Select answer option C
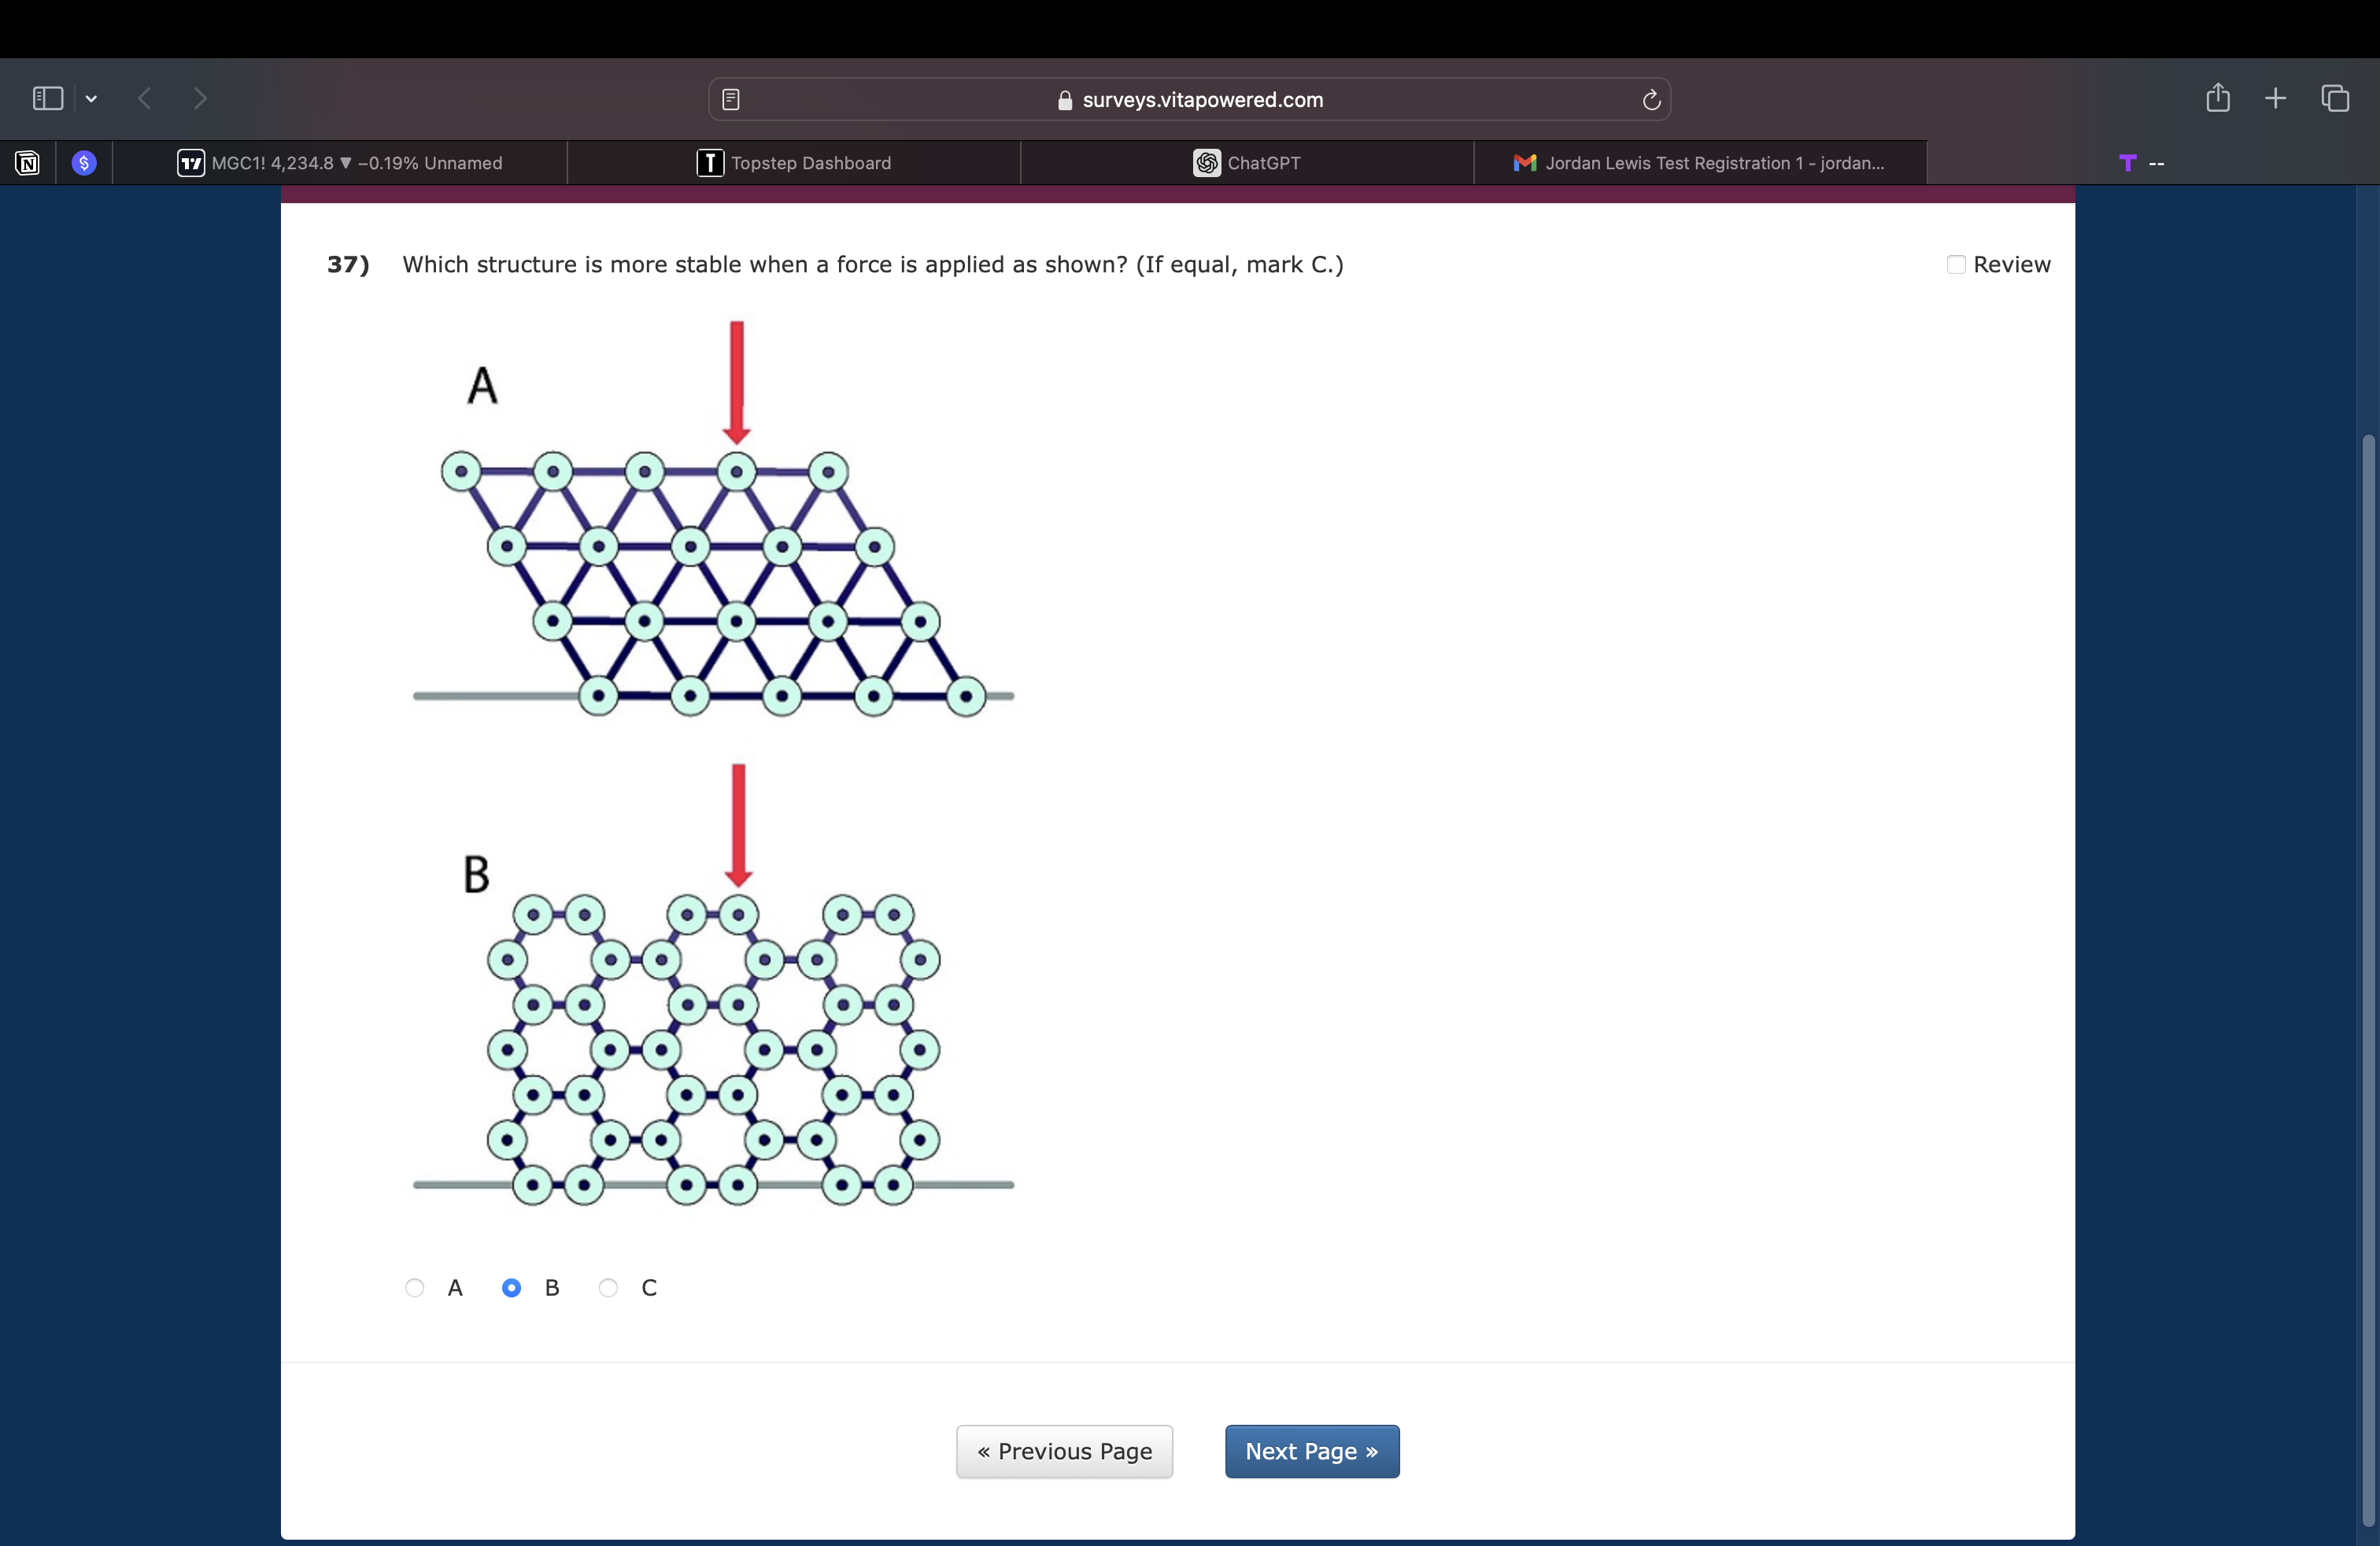Viewport: 2380px width, 1546px height. pos(608,1287)
